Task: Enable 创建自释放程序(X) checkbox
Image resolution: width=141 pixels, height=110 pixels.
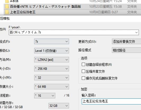Action: 83,65
